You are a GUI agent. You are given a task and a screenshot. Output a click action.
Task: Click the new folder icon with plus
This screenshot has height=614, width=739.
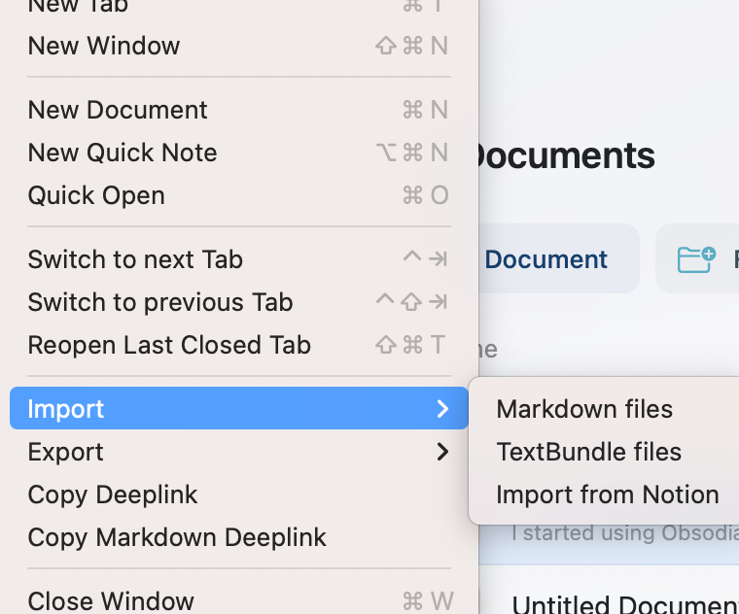coord(696,259)
